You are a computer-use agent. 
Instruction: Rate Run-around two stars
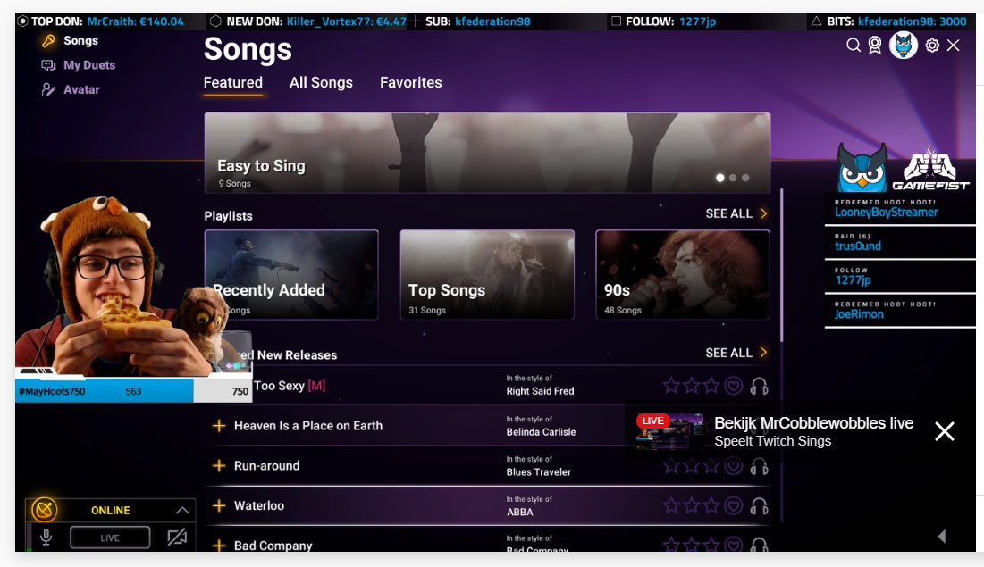(692, 466)
